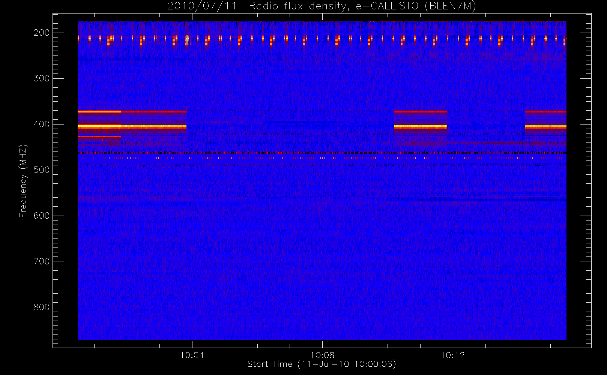The height and width of the screenshot is (375, 607).
Task: Click the 400 frequency tick label
Action: (x=41, y=124)
